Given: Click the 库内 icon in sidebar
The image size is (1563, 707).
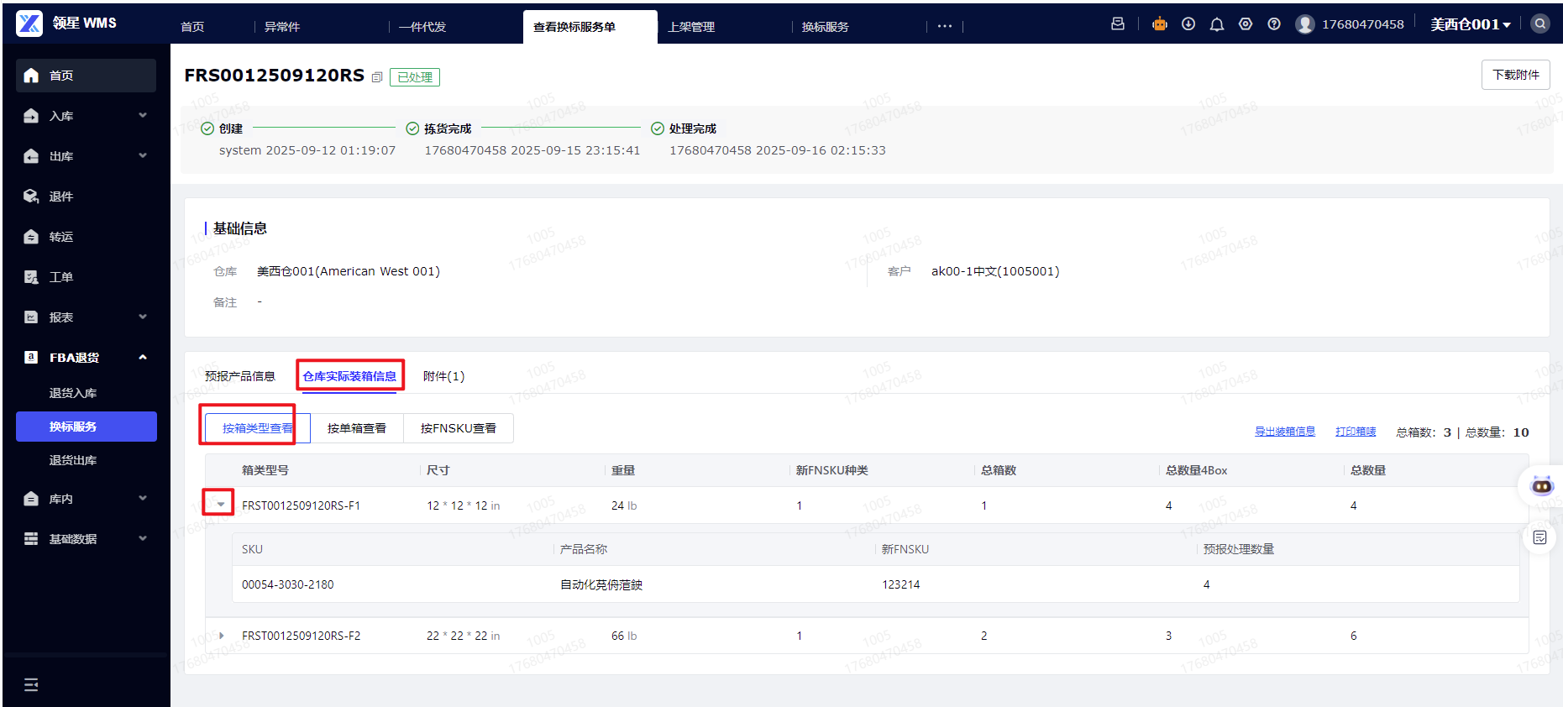Looking at the screenshot, I should coord(31,499).
